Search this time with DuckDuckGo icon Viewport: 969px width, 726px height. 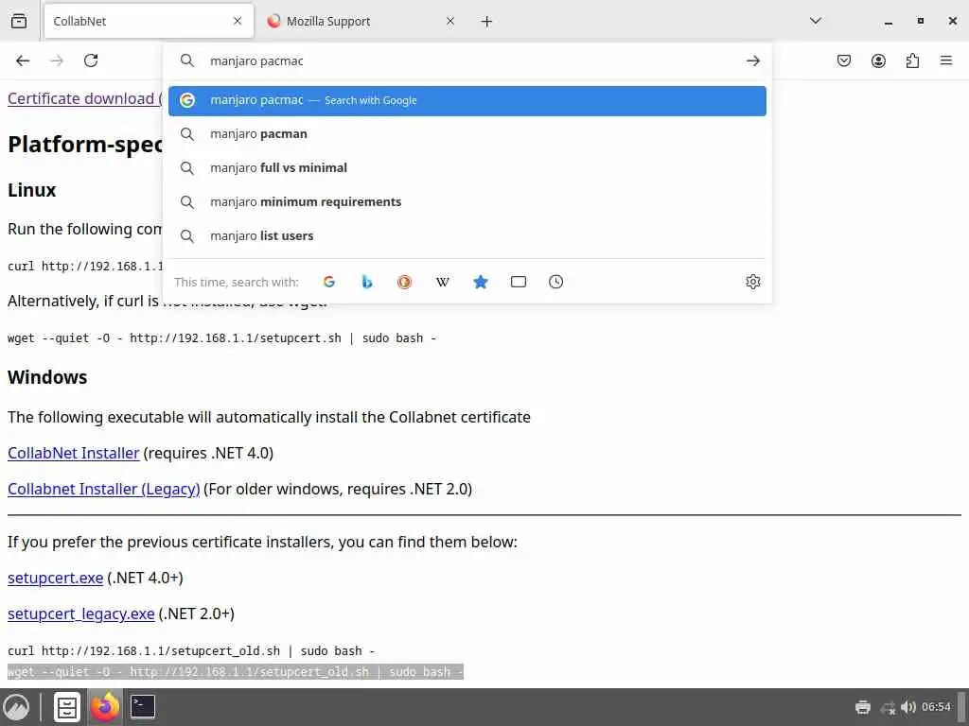click(405, 282)
